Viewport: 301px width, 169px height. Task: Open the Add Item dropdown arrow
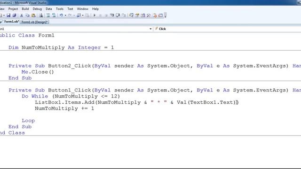click(4, 15)
